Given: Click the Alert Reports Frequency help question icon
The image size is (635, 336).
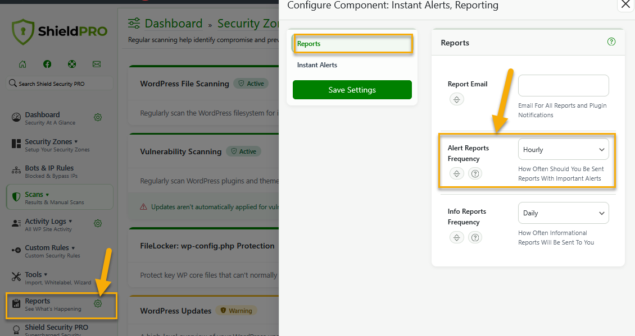Looking at the screenshot, I should [475, 173].
